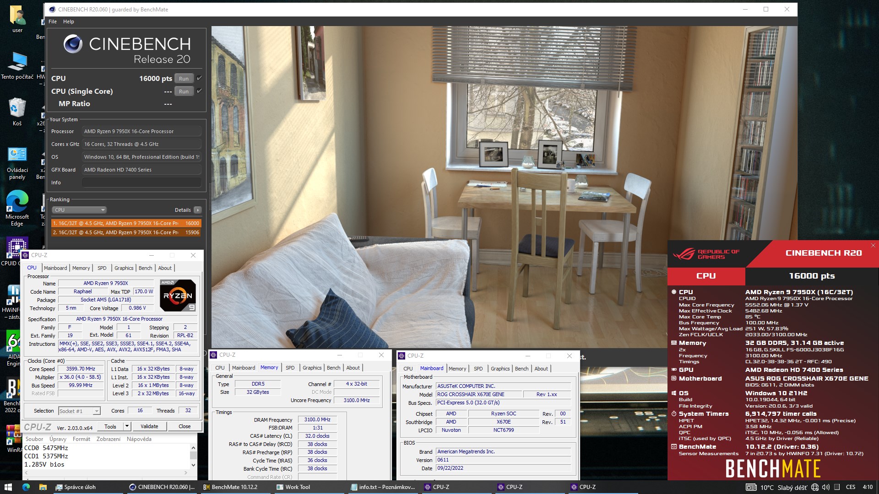
Task: Open the Notepad Zobrazení menu
Action: point(109,439)
